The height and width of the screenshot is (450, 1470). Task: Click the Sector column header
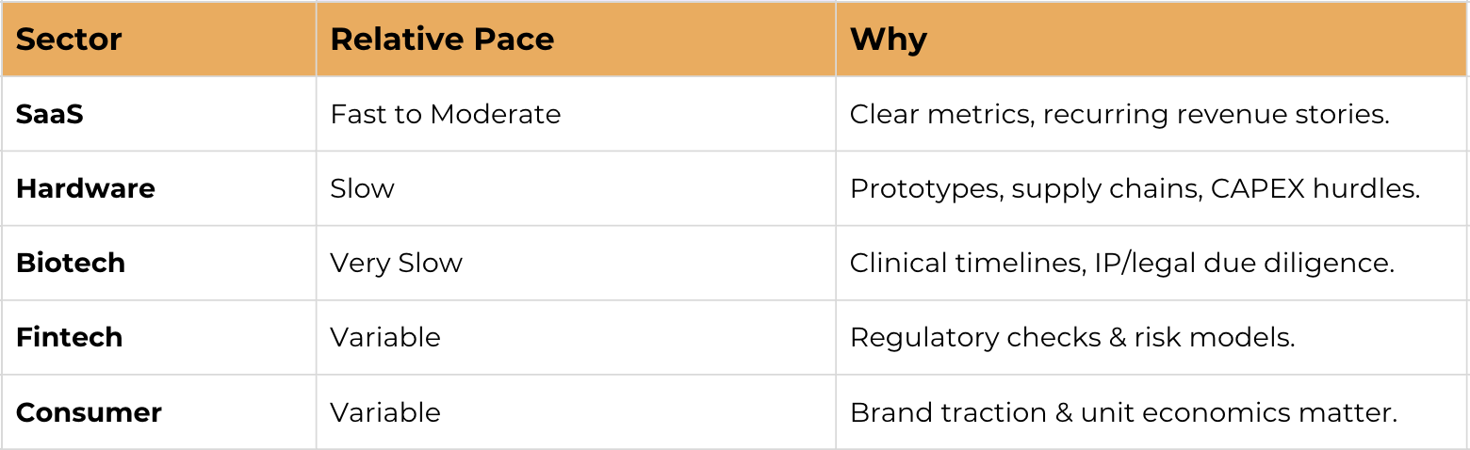tap(158, 39)
